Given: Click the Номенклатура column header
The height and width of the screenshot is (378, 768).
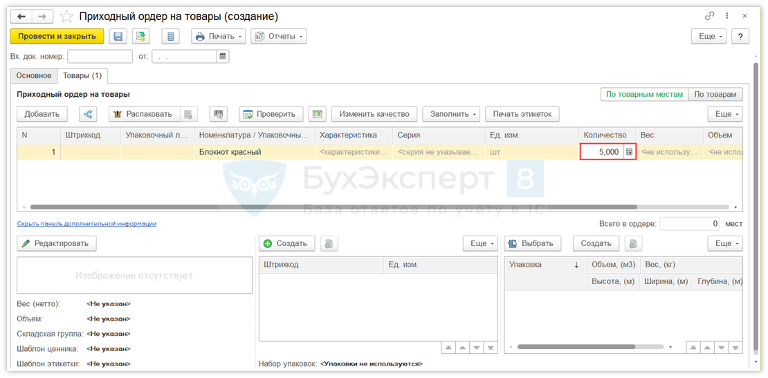Looking at the screenshot, I should 255,135.
